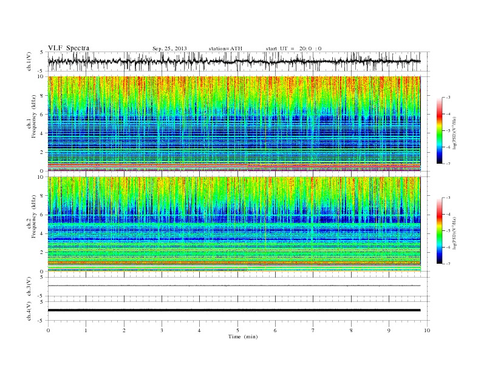Click the "-7" value on lower color bar
This screenshot has width=481, height=371.
[x=448, y=264]
